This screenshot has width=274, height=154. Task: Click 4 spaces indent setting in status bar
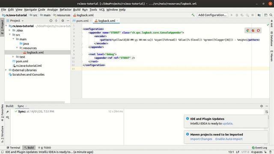click(257, 152)
